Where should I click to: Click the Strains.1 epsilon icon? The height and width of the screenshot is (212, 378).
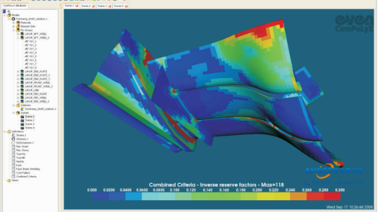(x=14, y=135)
